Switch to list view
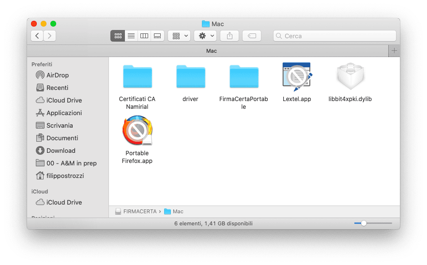This screenshot has height=265, width=427. 131,36
